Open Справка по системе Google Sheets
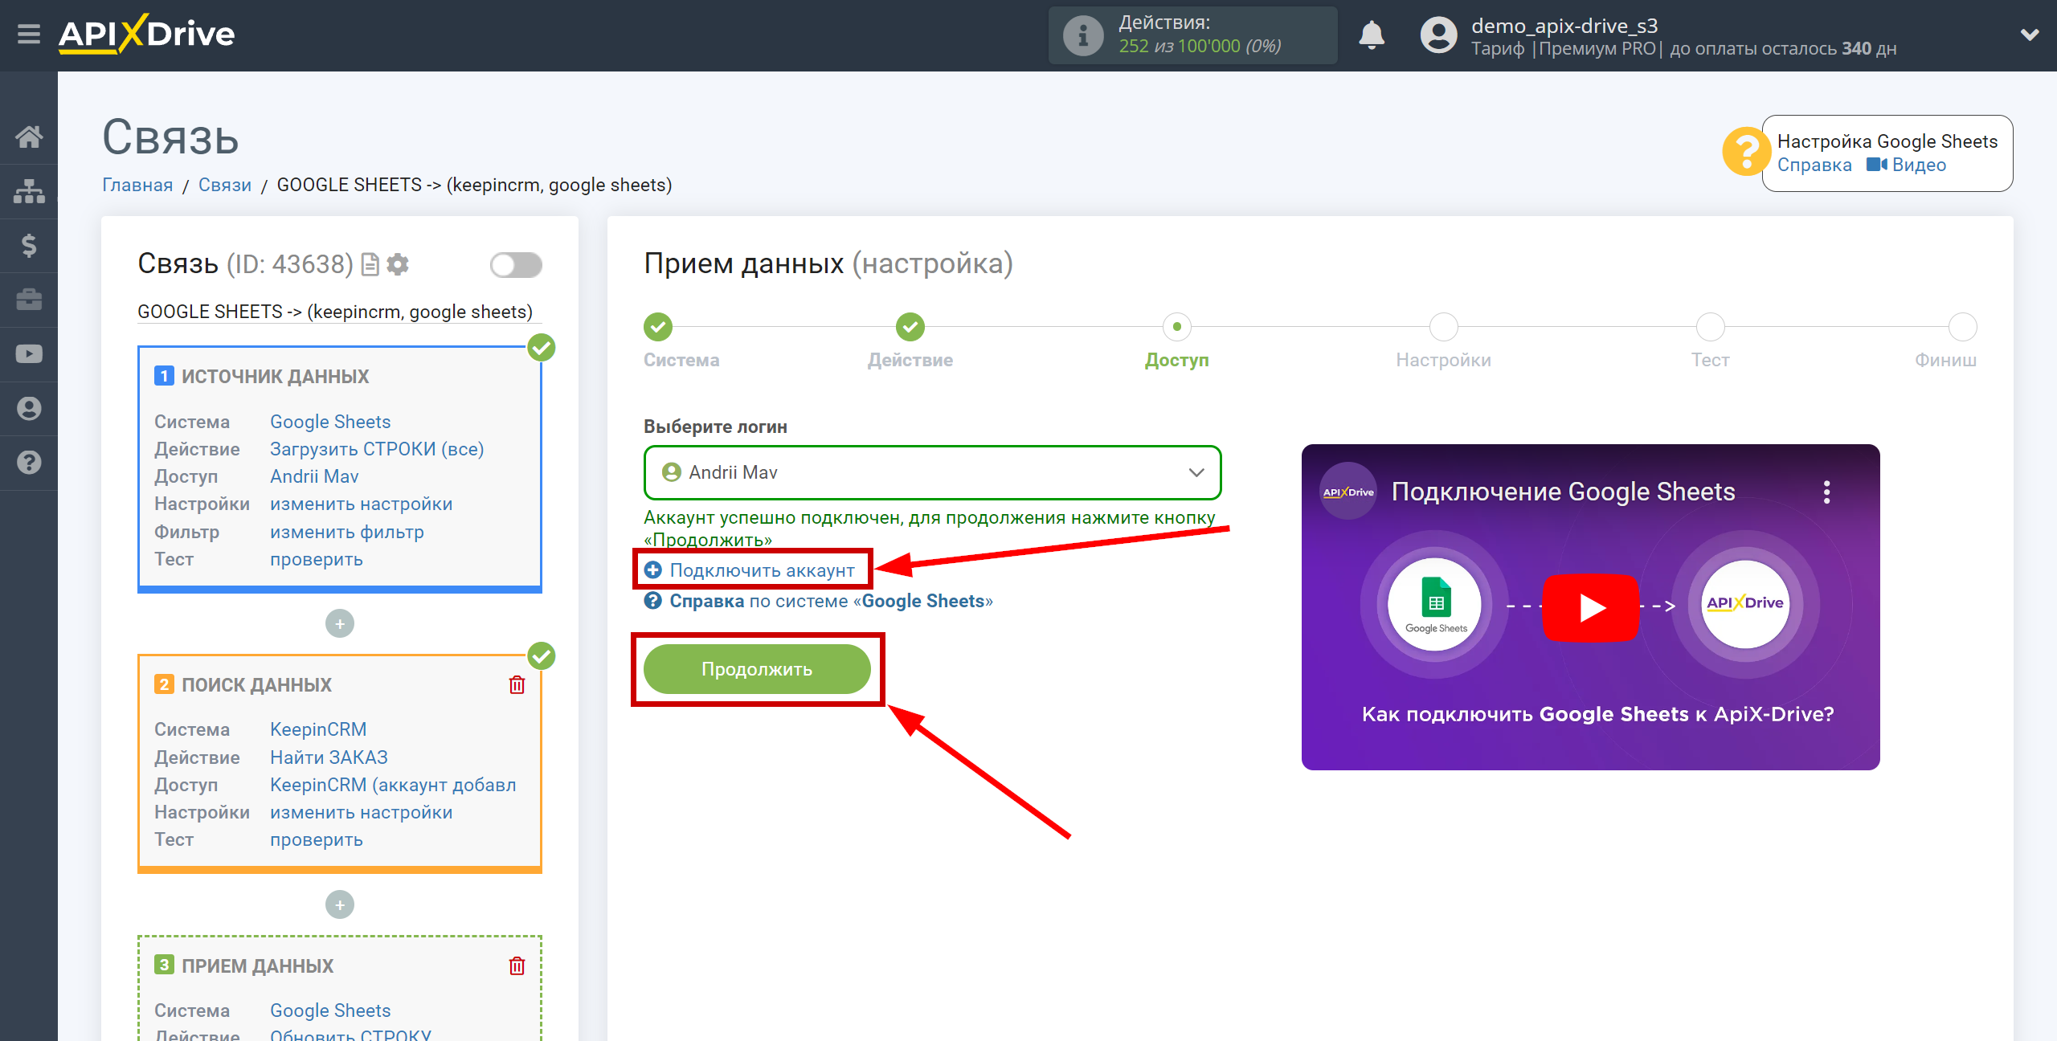This screenshot has height=1041, width=2057. 831,601
